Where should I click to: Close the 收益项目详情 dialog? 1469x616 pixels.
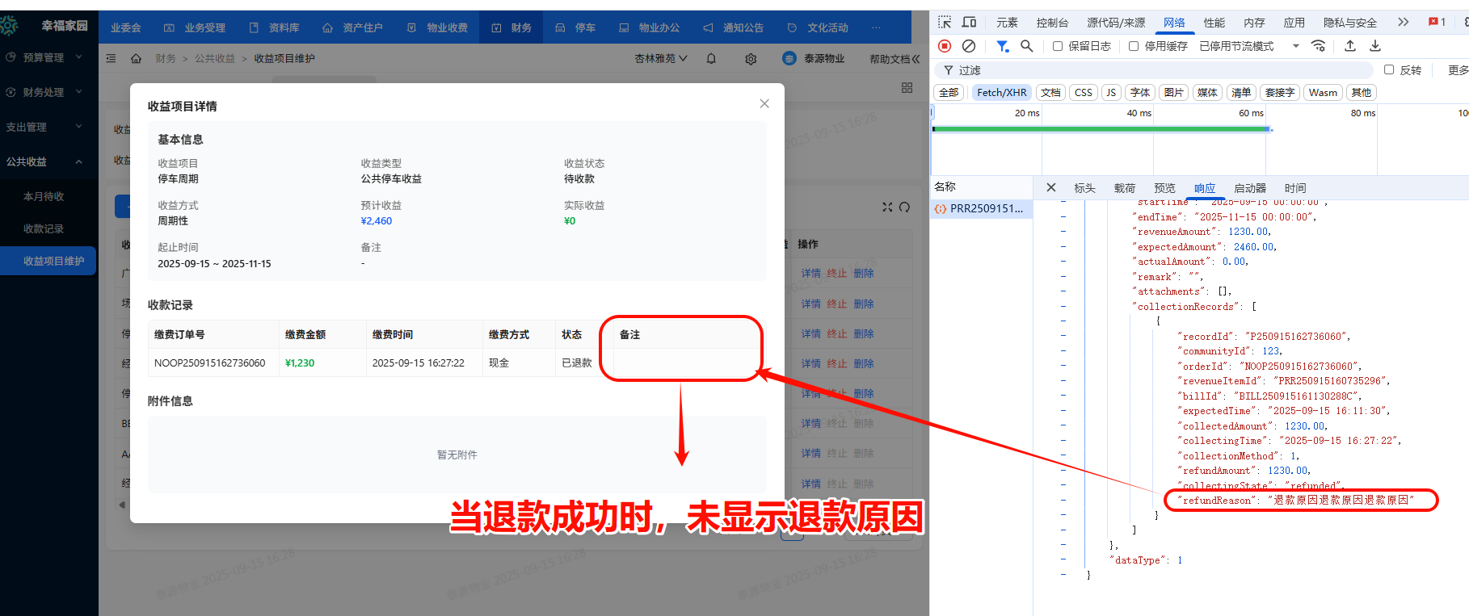coord(764,103)
